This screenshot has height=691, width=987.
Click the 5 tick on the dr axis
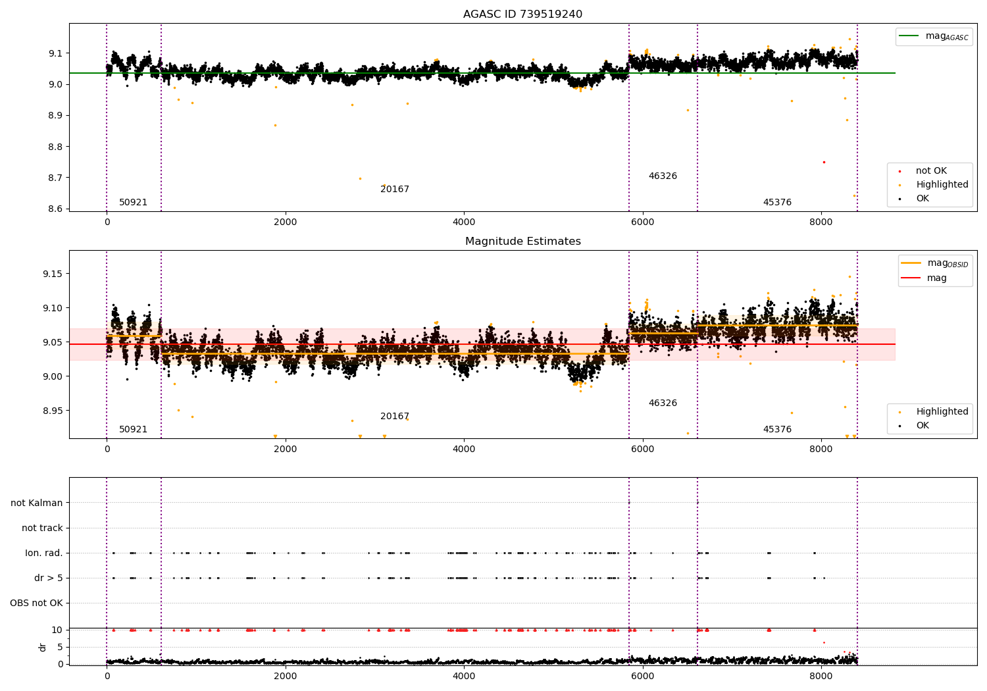tap(60, 648)
